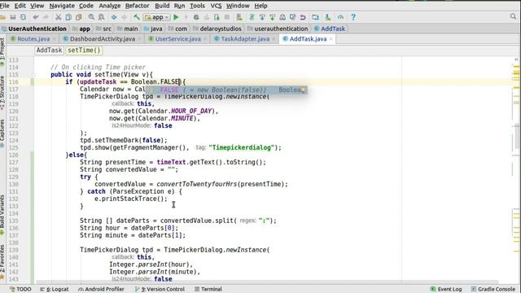521x293 pixels.
Task: Open the app run configuration dropdown
Action: point(157,17)
